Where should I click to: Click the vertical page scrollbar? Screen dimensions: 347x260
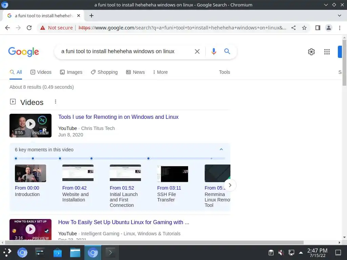tap(344, 63)
